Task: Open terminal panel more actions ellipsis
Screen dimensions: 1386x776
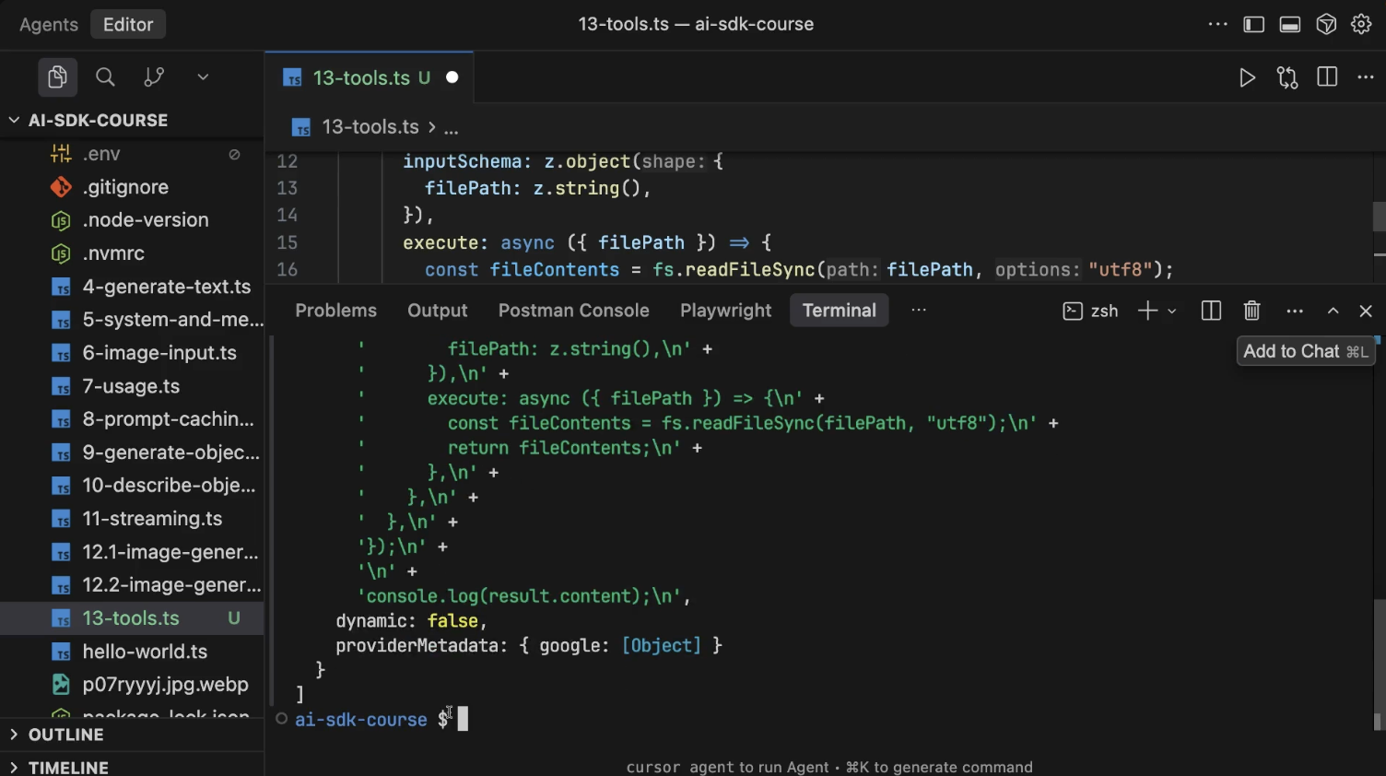Action: click(1295, 312)
